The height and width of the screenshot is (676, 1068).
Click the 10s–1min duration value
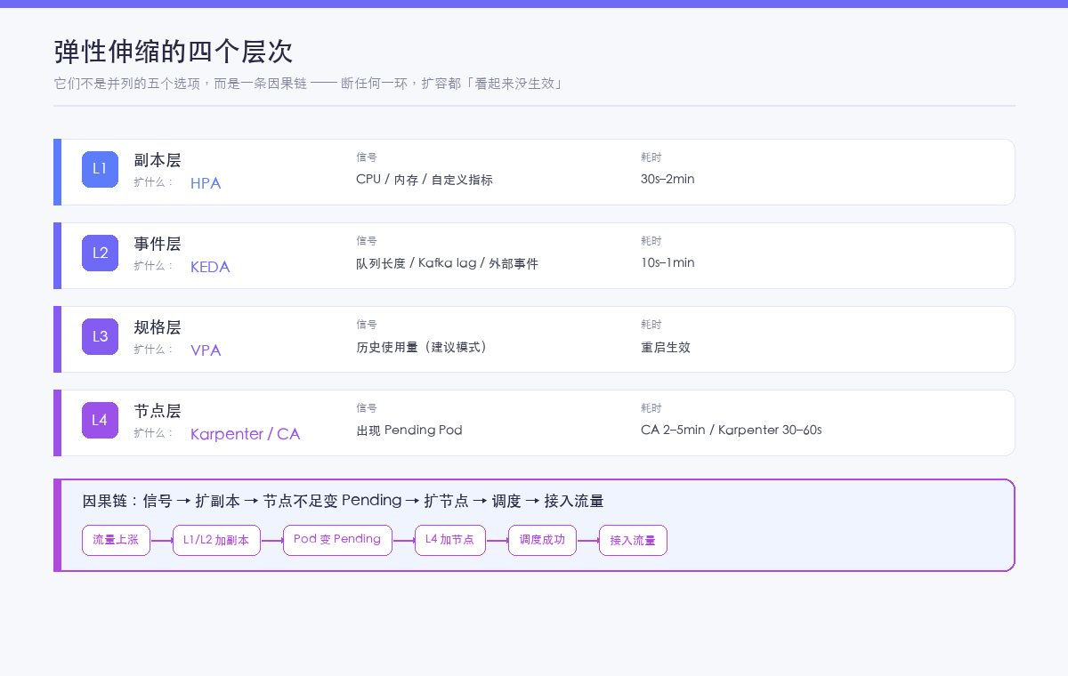[x=667, y=263]
